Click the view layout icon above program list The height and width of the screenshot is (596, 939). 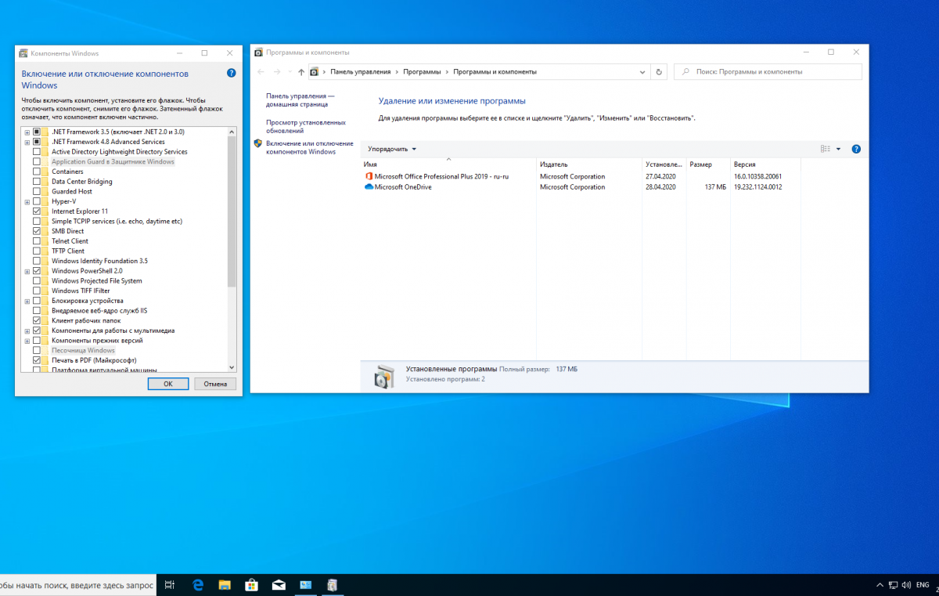(825, 149)
